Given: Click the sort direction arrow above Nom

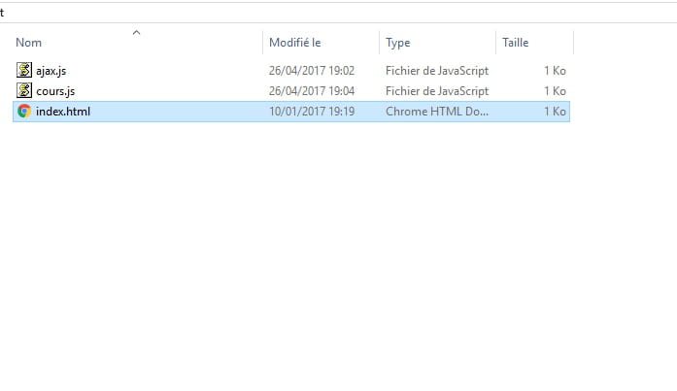Looking at the screenshot, I should (x=136, y=32).
